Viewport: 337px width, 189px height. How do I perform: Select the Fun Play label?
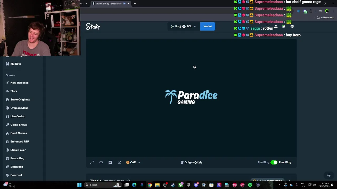pyautogui.click(x=263, y=162)
